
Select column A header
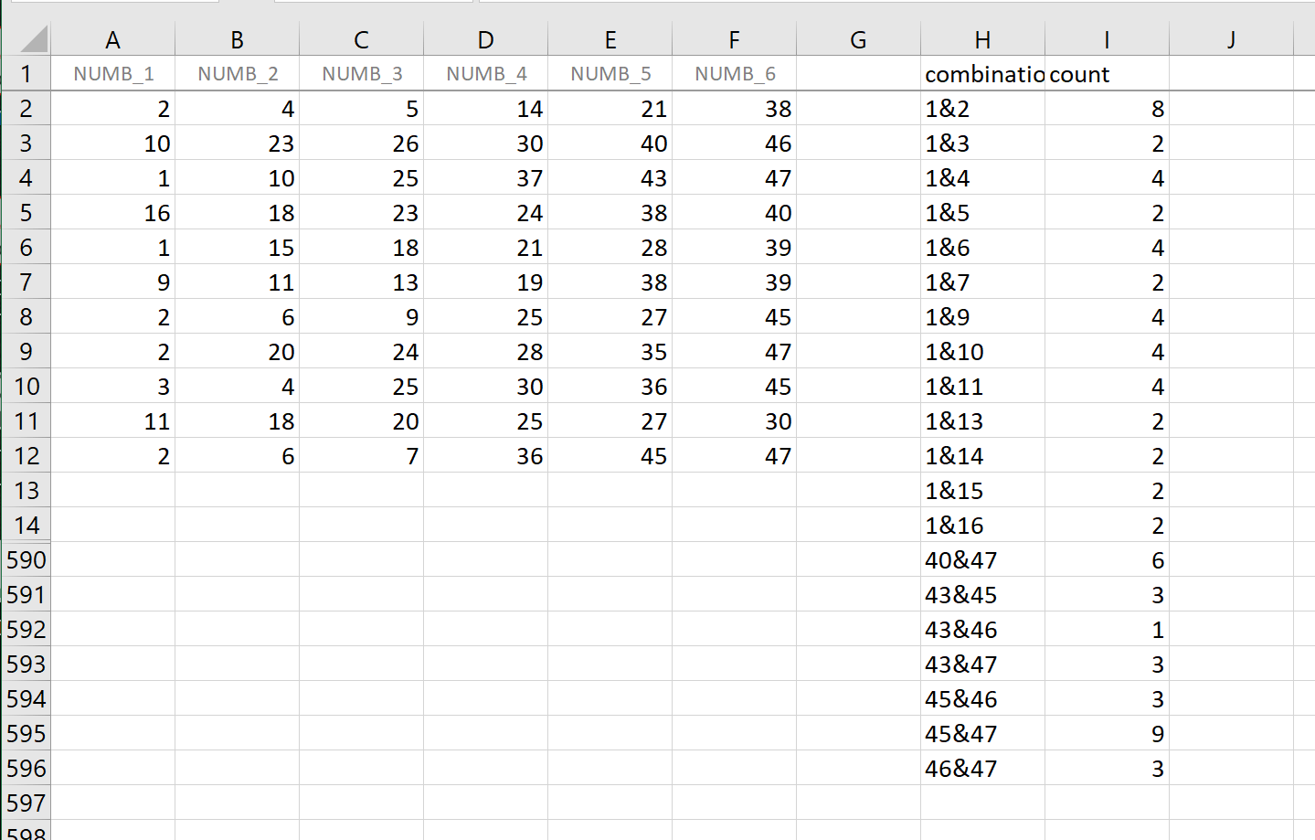pos(112,39)
